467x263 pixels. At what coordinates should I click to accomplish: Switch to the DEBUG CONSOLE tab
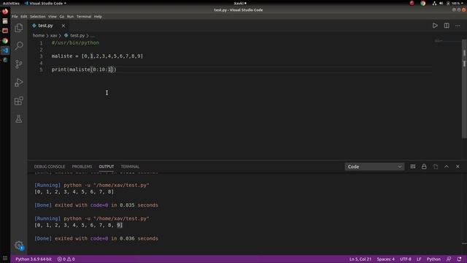point(50,167)
